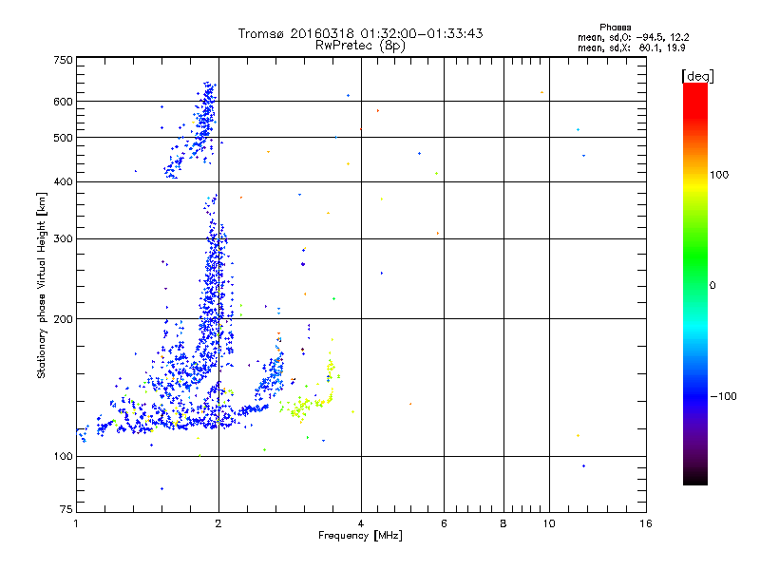The width and height of the screenshot is (760, 570).
Task: Select the 'mean, sd,X: 80.1, 19.9' line
Action: 631,47
